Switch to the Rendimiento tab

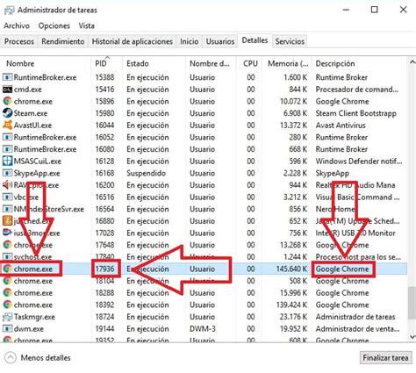(x=63, y=41)
